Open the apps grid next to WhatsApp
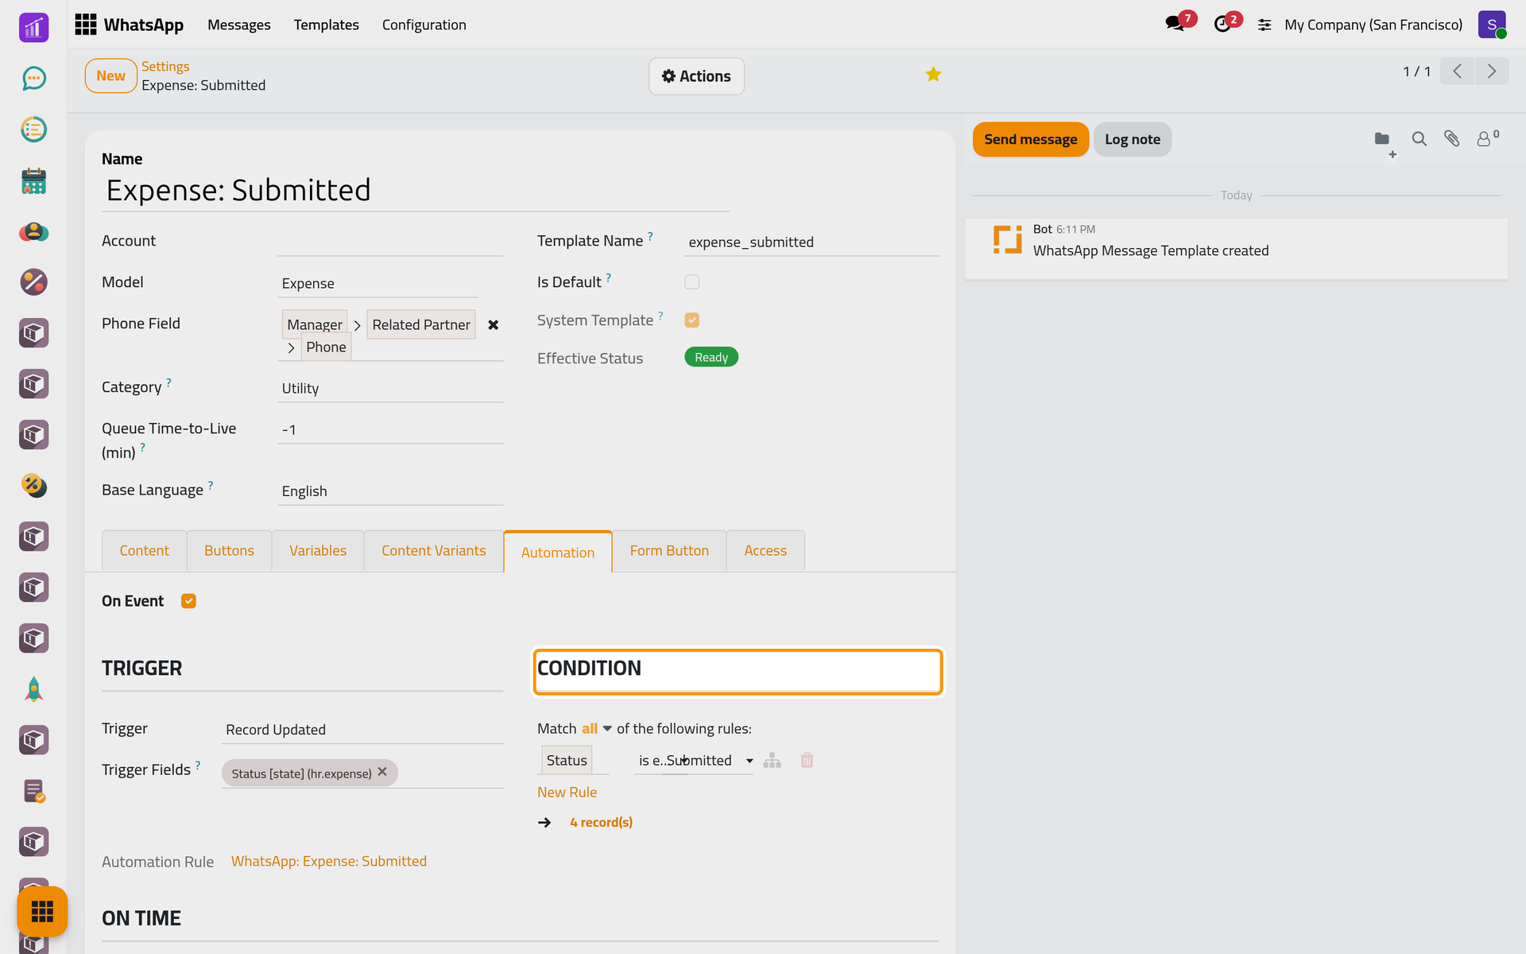 pyautogui.click(x=85, y=25)
